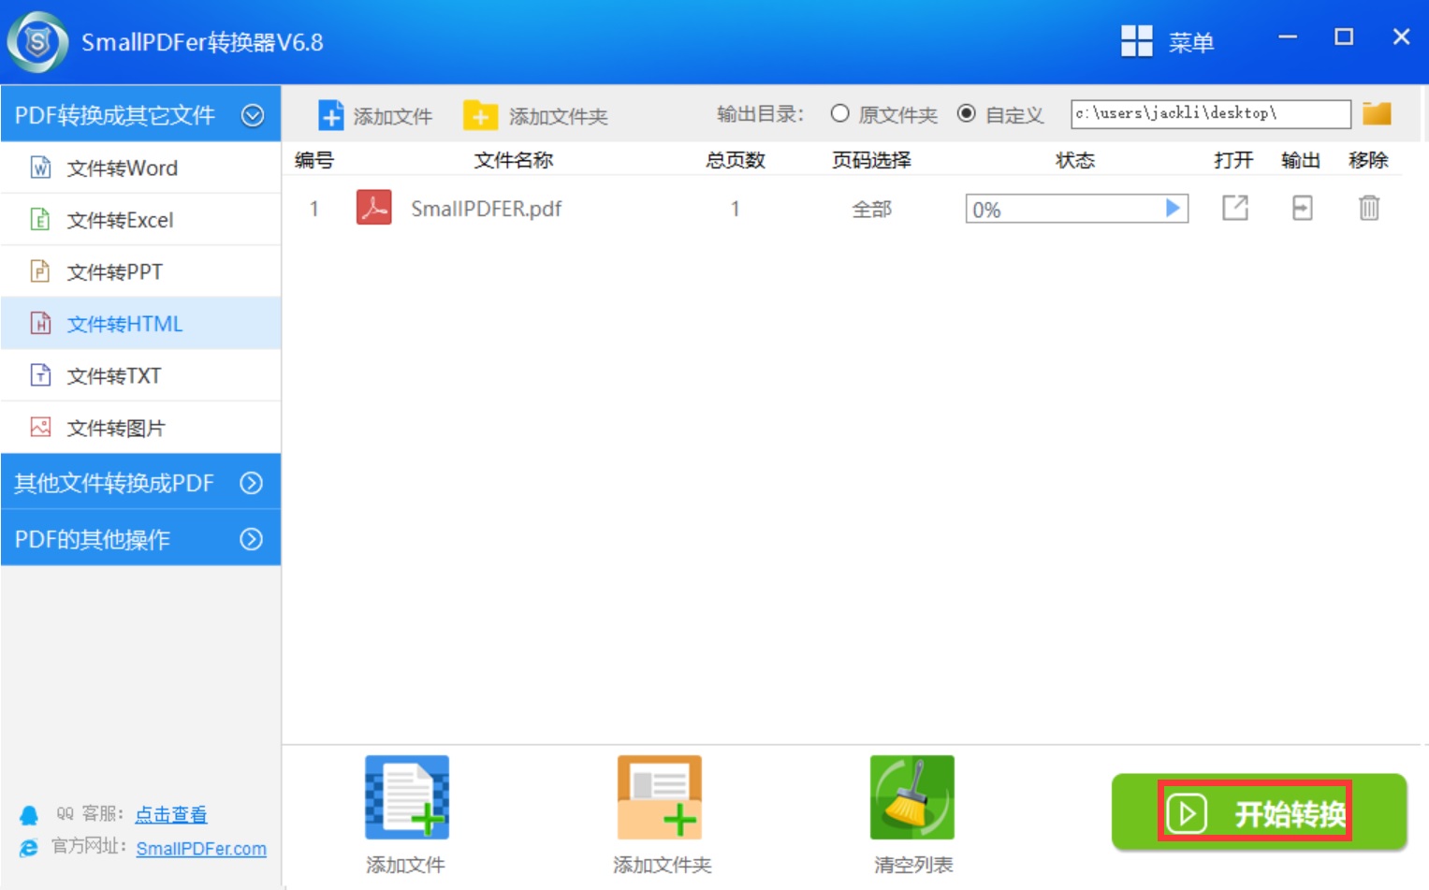The height and width of the screenshot is (890, 1429).
Task: Open the 菜单 grid menu
Action: [x=1167, y=41]
